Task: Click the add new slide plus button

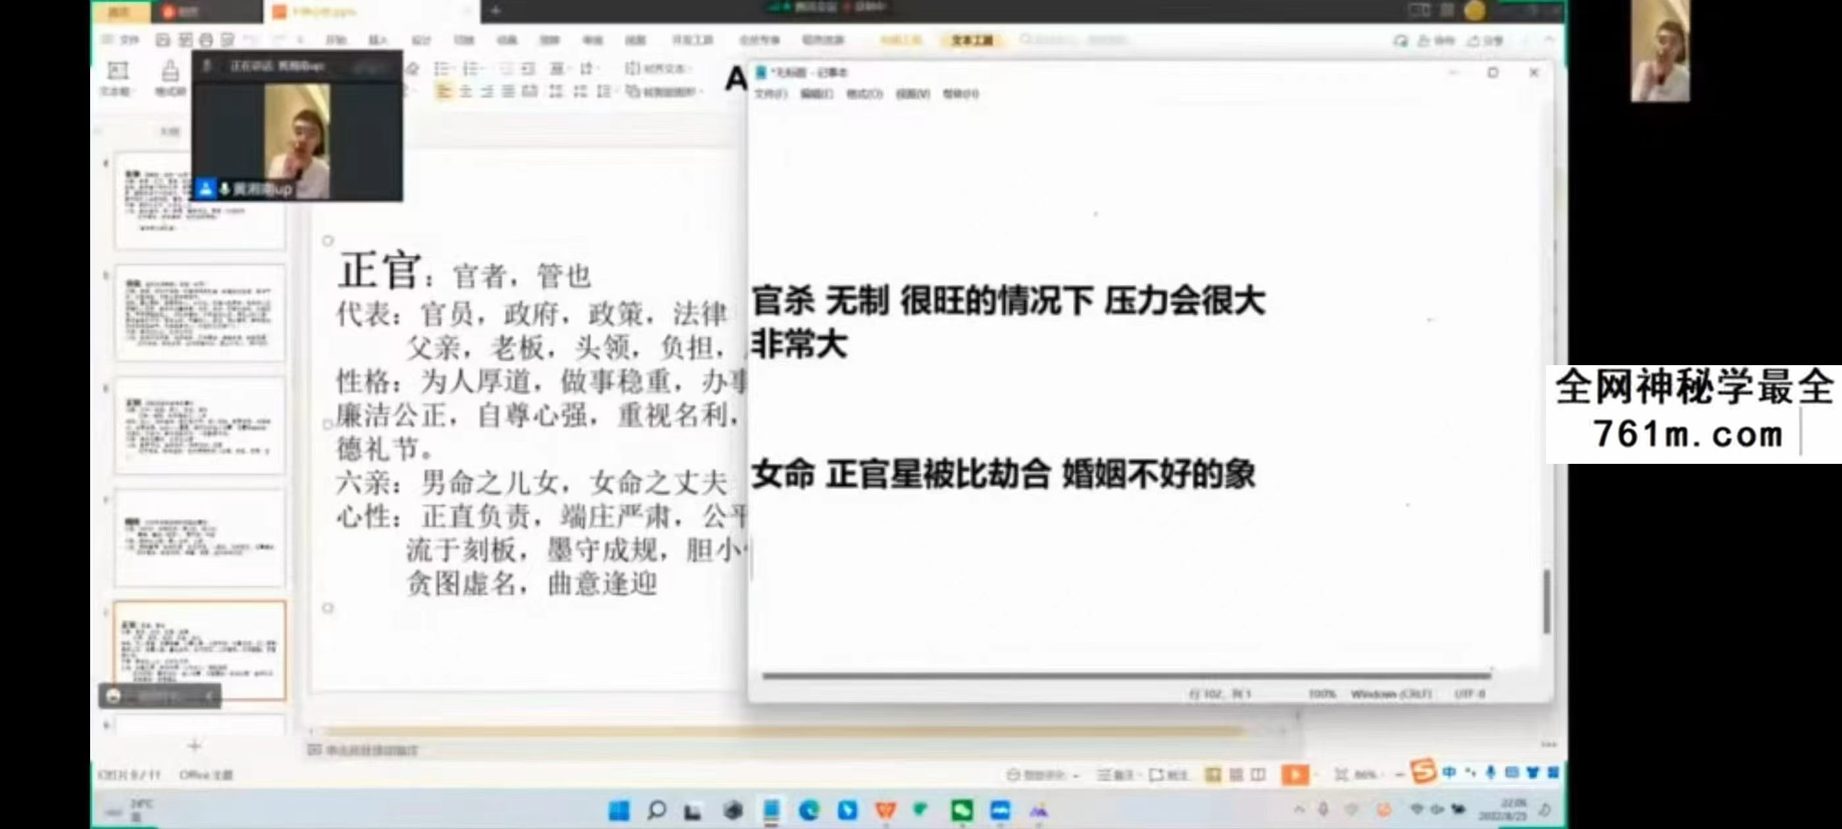Action: click(x=194, y=746)
